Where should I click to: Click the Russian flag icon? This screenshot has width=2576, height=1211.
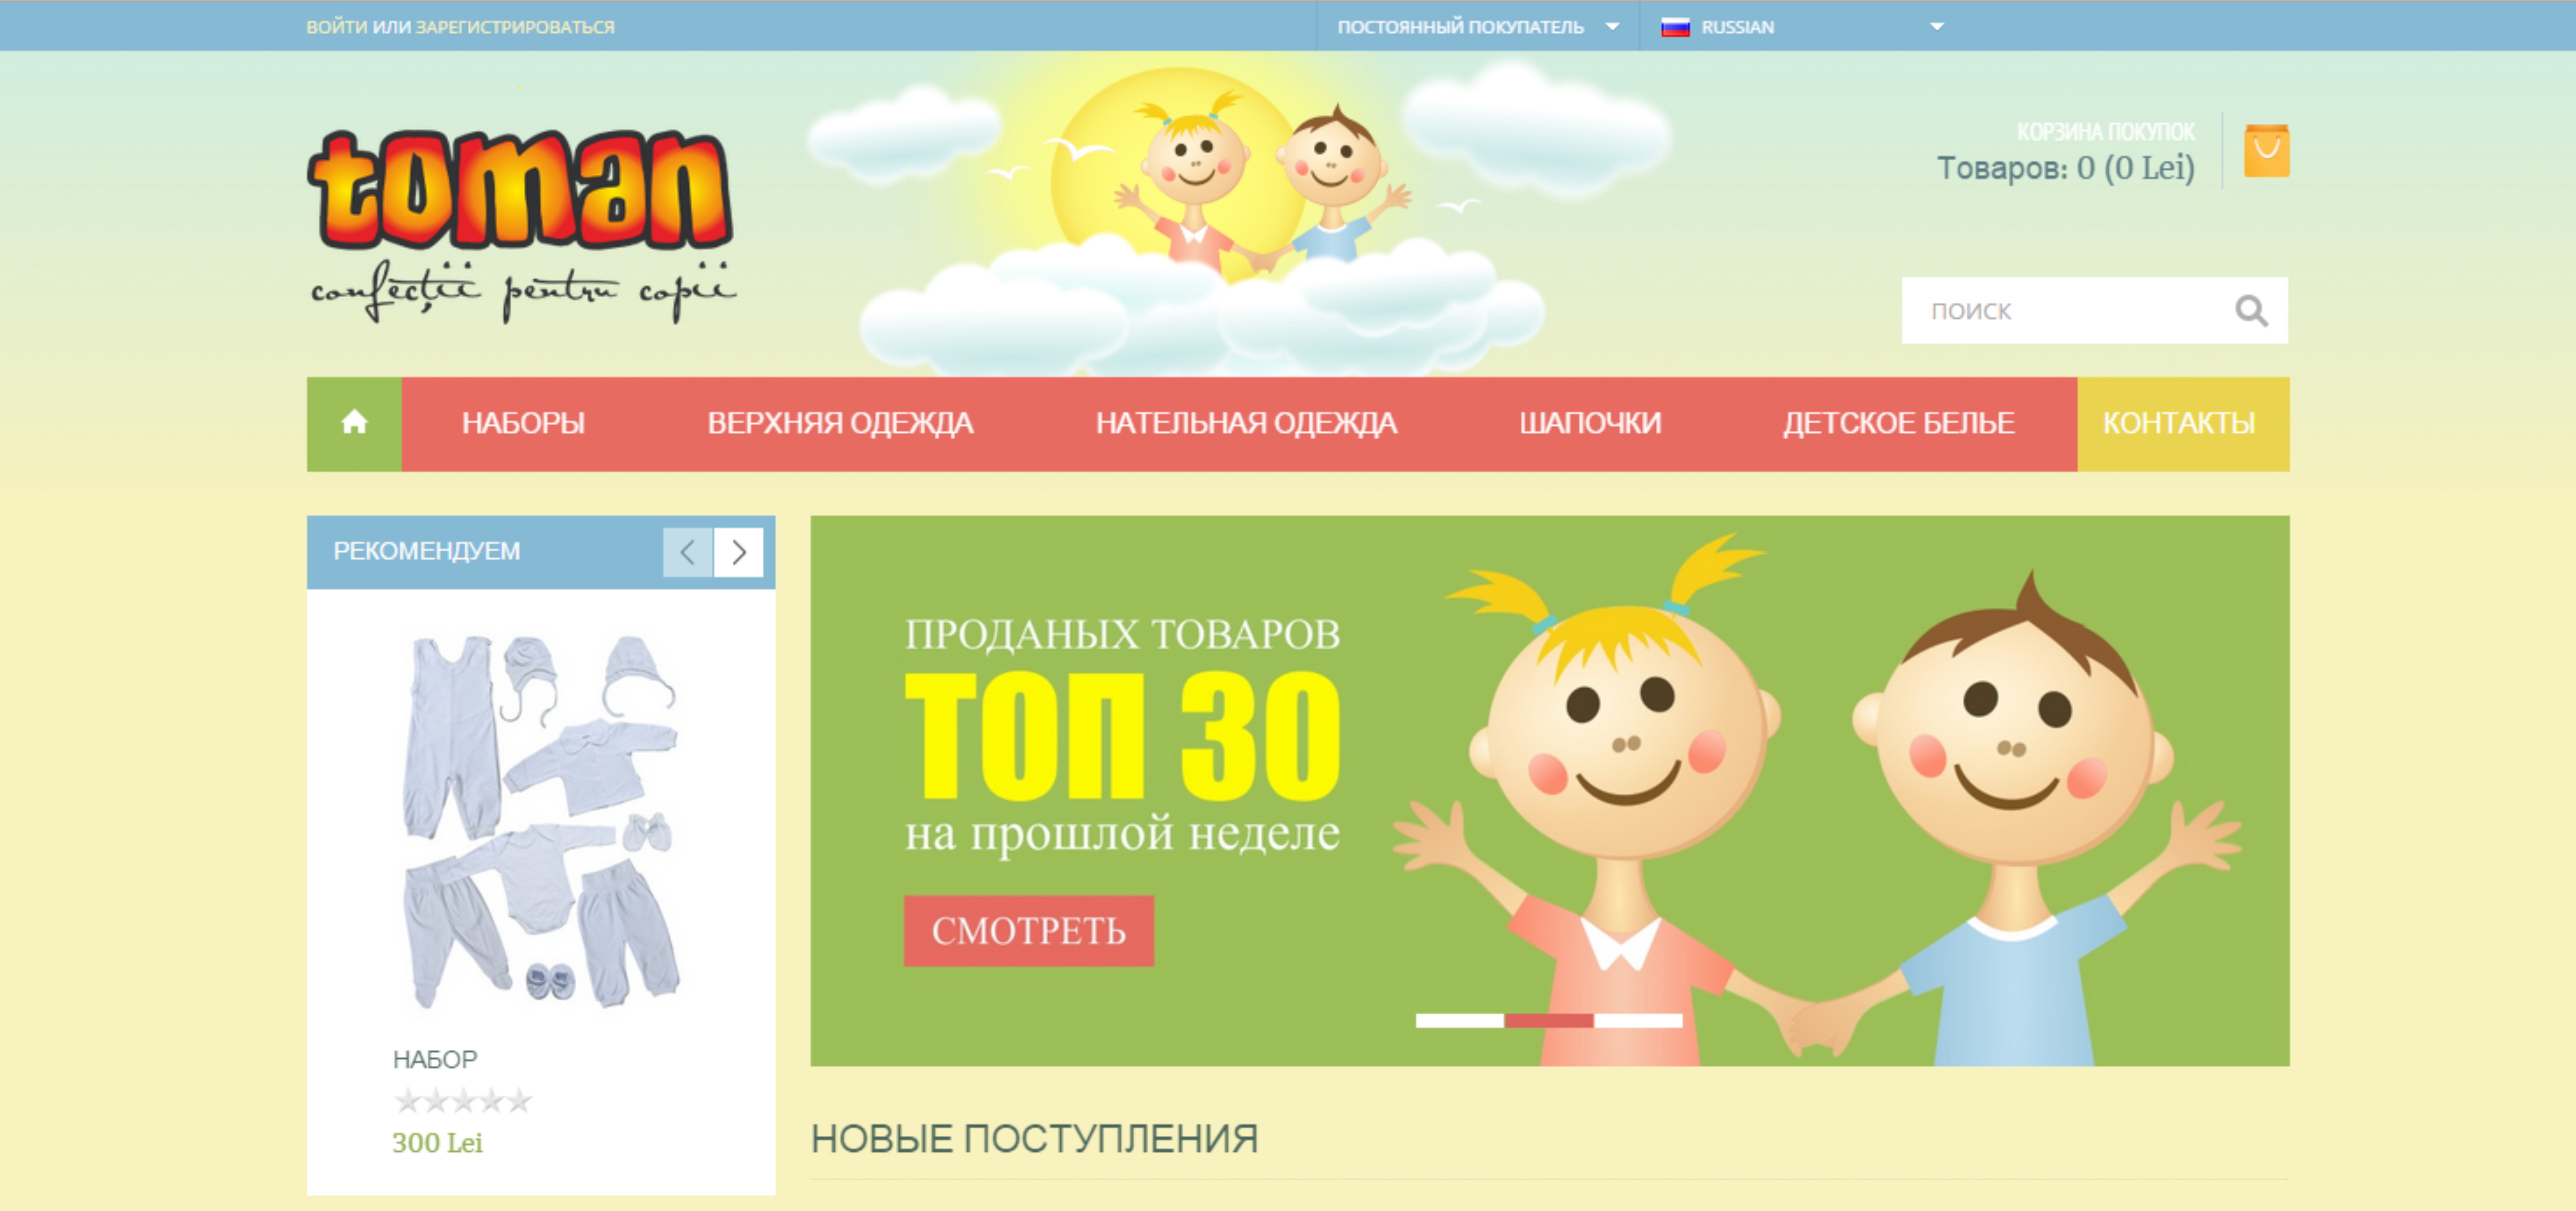tap(1675, 27)
